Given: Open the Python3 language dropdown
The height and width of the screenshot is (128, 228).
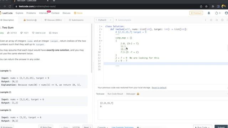Looking at the screenshot, I should 104,20.
